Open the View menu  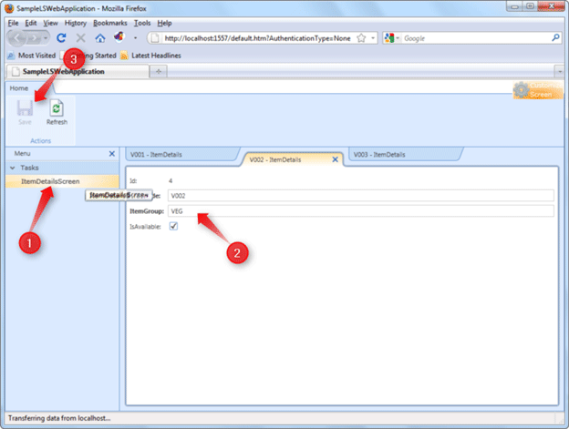50,23
